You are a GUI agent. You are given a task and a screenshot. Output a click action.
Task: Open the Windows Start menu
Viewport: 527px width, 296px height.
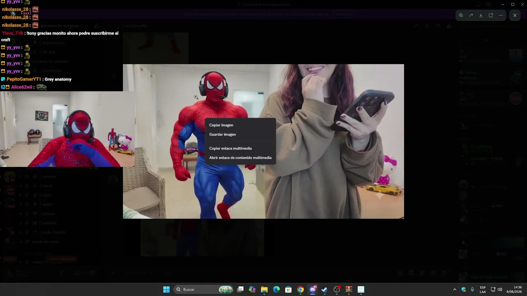point(166,289)
